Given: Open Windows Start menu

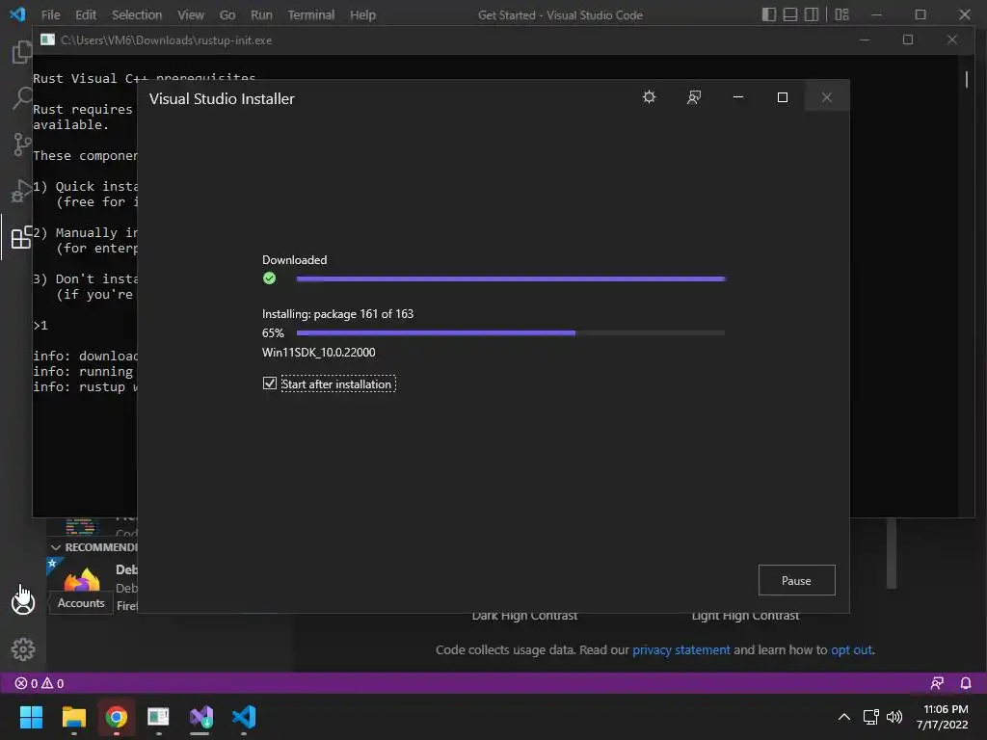Looking at the screenshot, I should 31,717.
